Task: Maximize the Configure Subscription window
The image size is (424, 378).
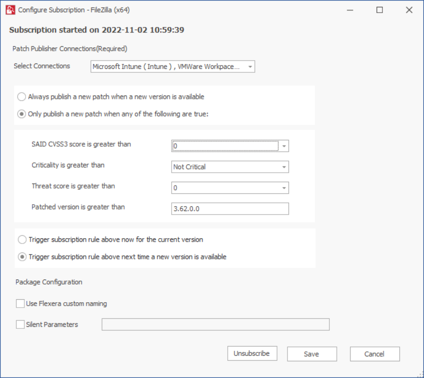Action: pos(380,10)
